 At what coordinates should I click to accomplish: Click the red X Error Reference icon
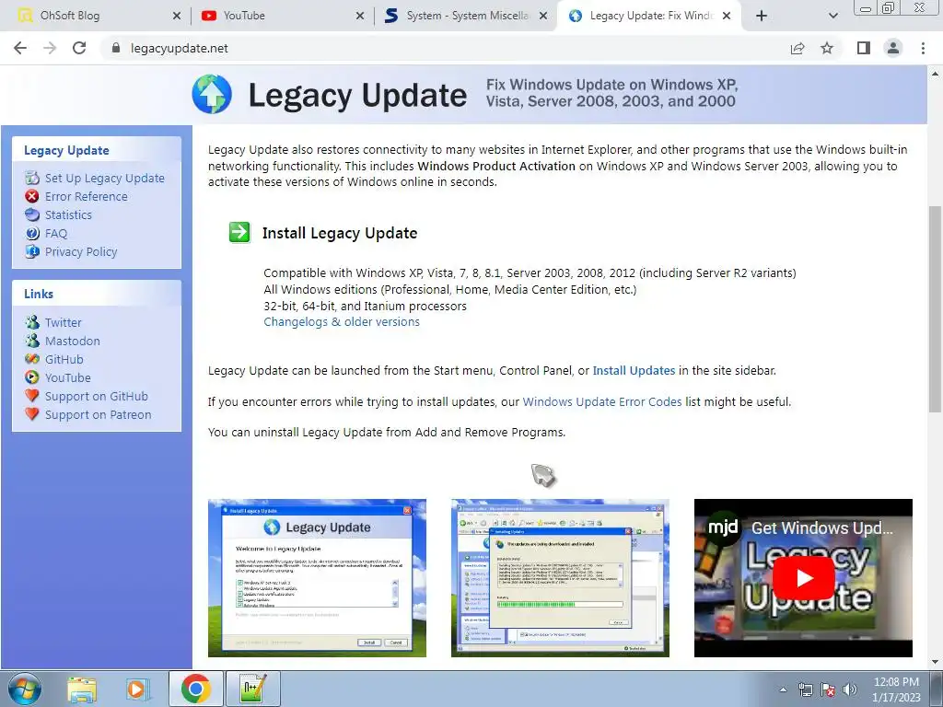tap(32, 196)
